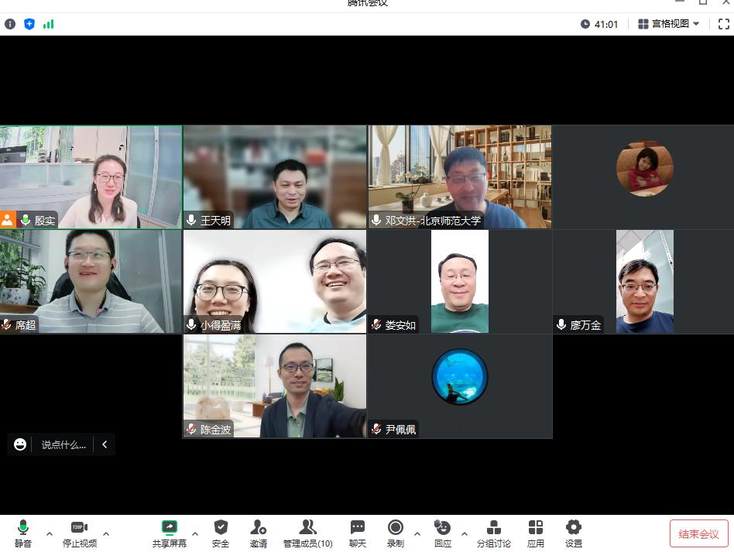Viewport: 734px width, 552px height.
Task: Click the 邀请 invite icon
Action: pos(259,533)
